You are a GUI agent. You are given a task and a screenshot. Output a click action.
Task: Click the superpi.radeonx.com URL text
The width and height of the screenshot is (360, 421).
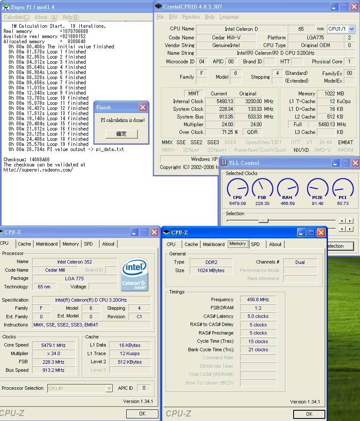[x=38, y=170]
